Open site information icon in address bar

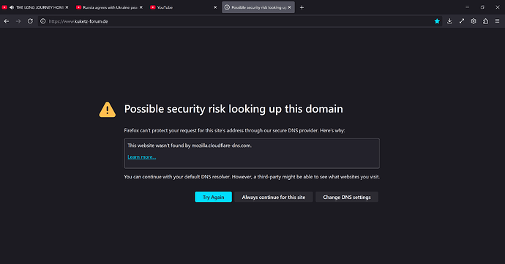click(43, 21)
